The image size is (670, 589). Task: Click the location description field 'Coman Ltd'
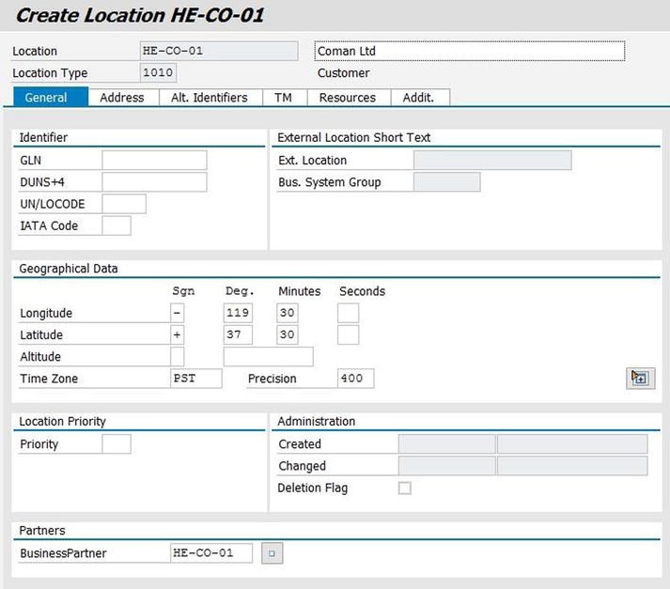coord(470,51)
